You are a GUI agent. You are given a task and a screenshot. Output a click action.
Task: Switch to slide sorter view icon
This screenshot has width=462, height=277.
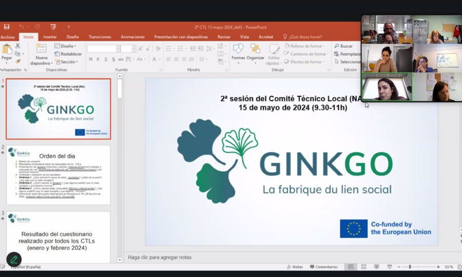[363, 267]
